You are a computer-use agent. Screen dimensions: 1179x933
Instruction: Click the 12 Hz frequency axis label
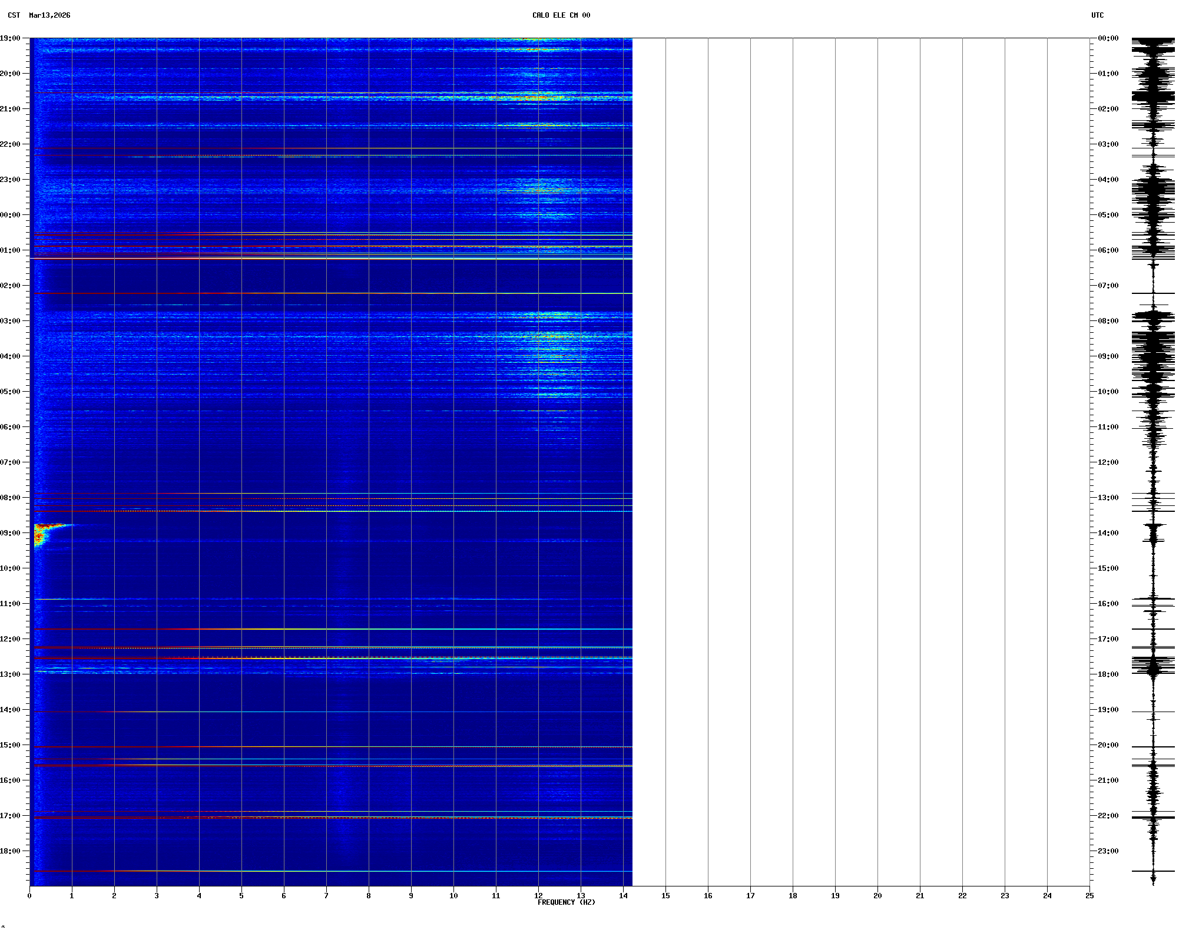coord(538,896)
